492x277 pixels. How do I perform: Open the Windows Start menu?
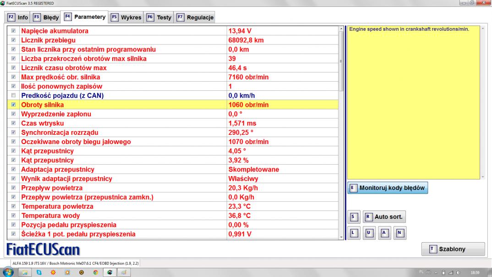pyautogui.click(x=8, y=271)
